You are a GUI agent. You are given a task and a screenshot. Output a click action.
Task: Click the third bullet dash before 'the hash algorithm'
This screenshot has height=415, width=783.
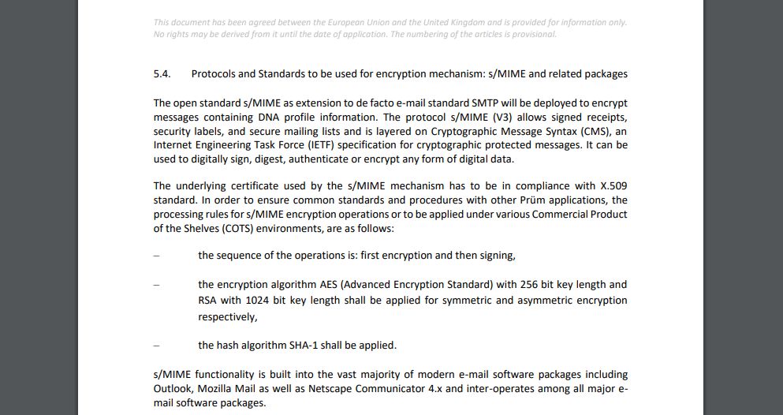click(156, 346)
